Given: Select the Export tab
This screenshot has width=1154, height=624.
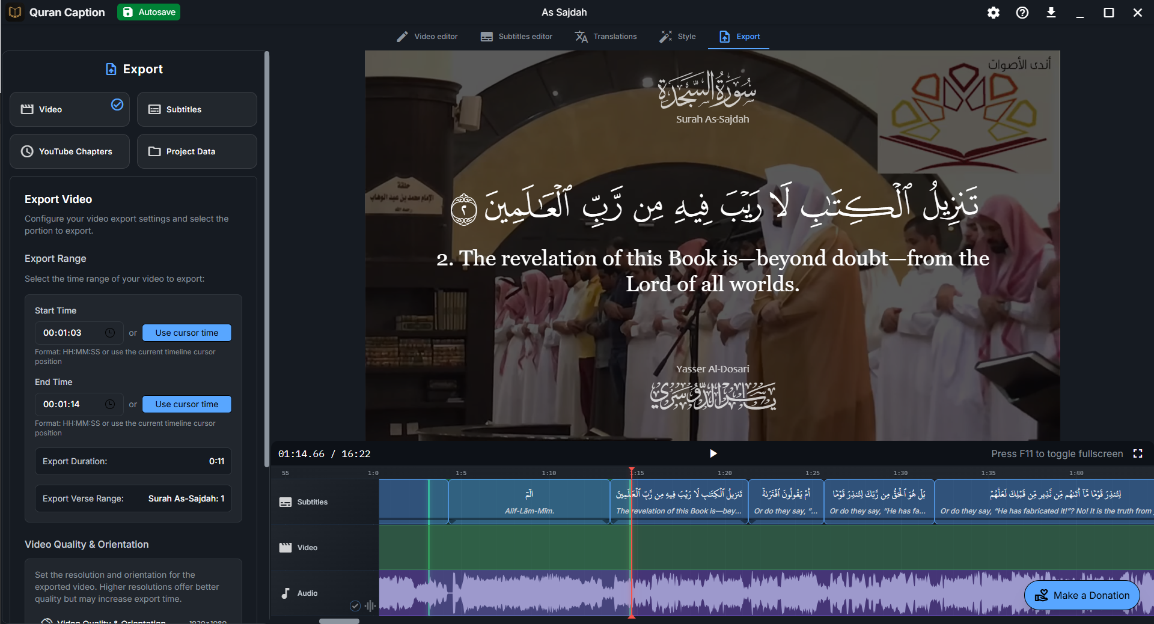Looking at the screenshot, I should 739,37.
